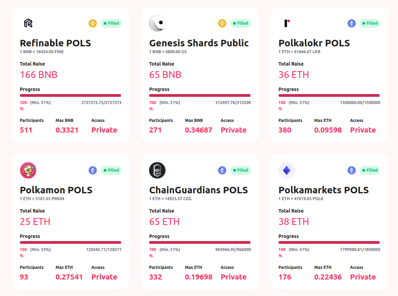Select the Polkalokr POLS heading
The height and width of the screenshot is (296, 398).
coord(314,43)
